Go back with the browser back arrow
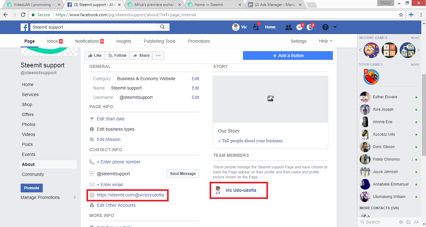The image size is (426, 227). coord(6,15)
